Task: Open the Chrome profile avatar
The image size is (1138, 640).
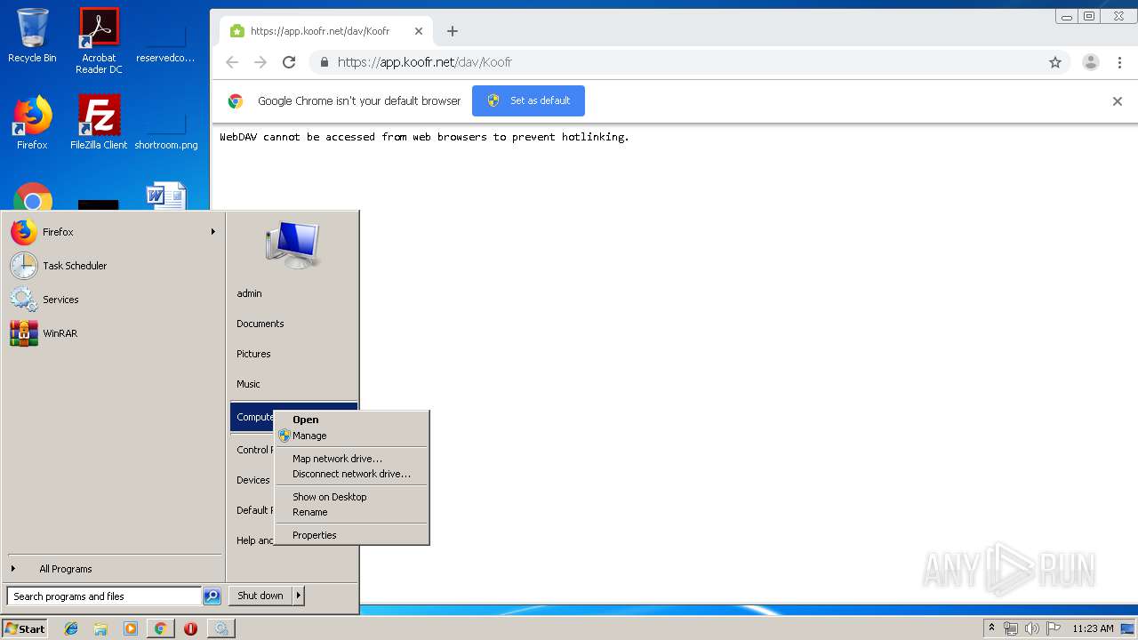Action: point(1091,62)
